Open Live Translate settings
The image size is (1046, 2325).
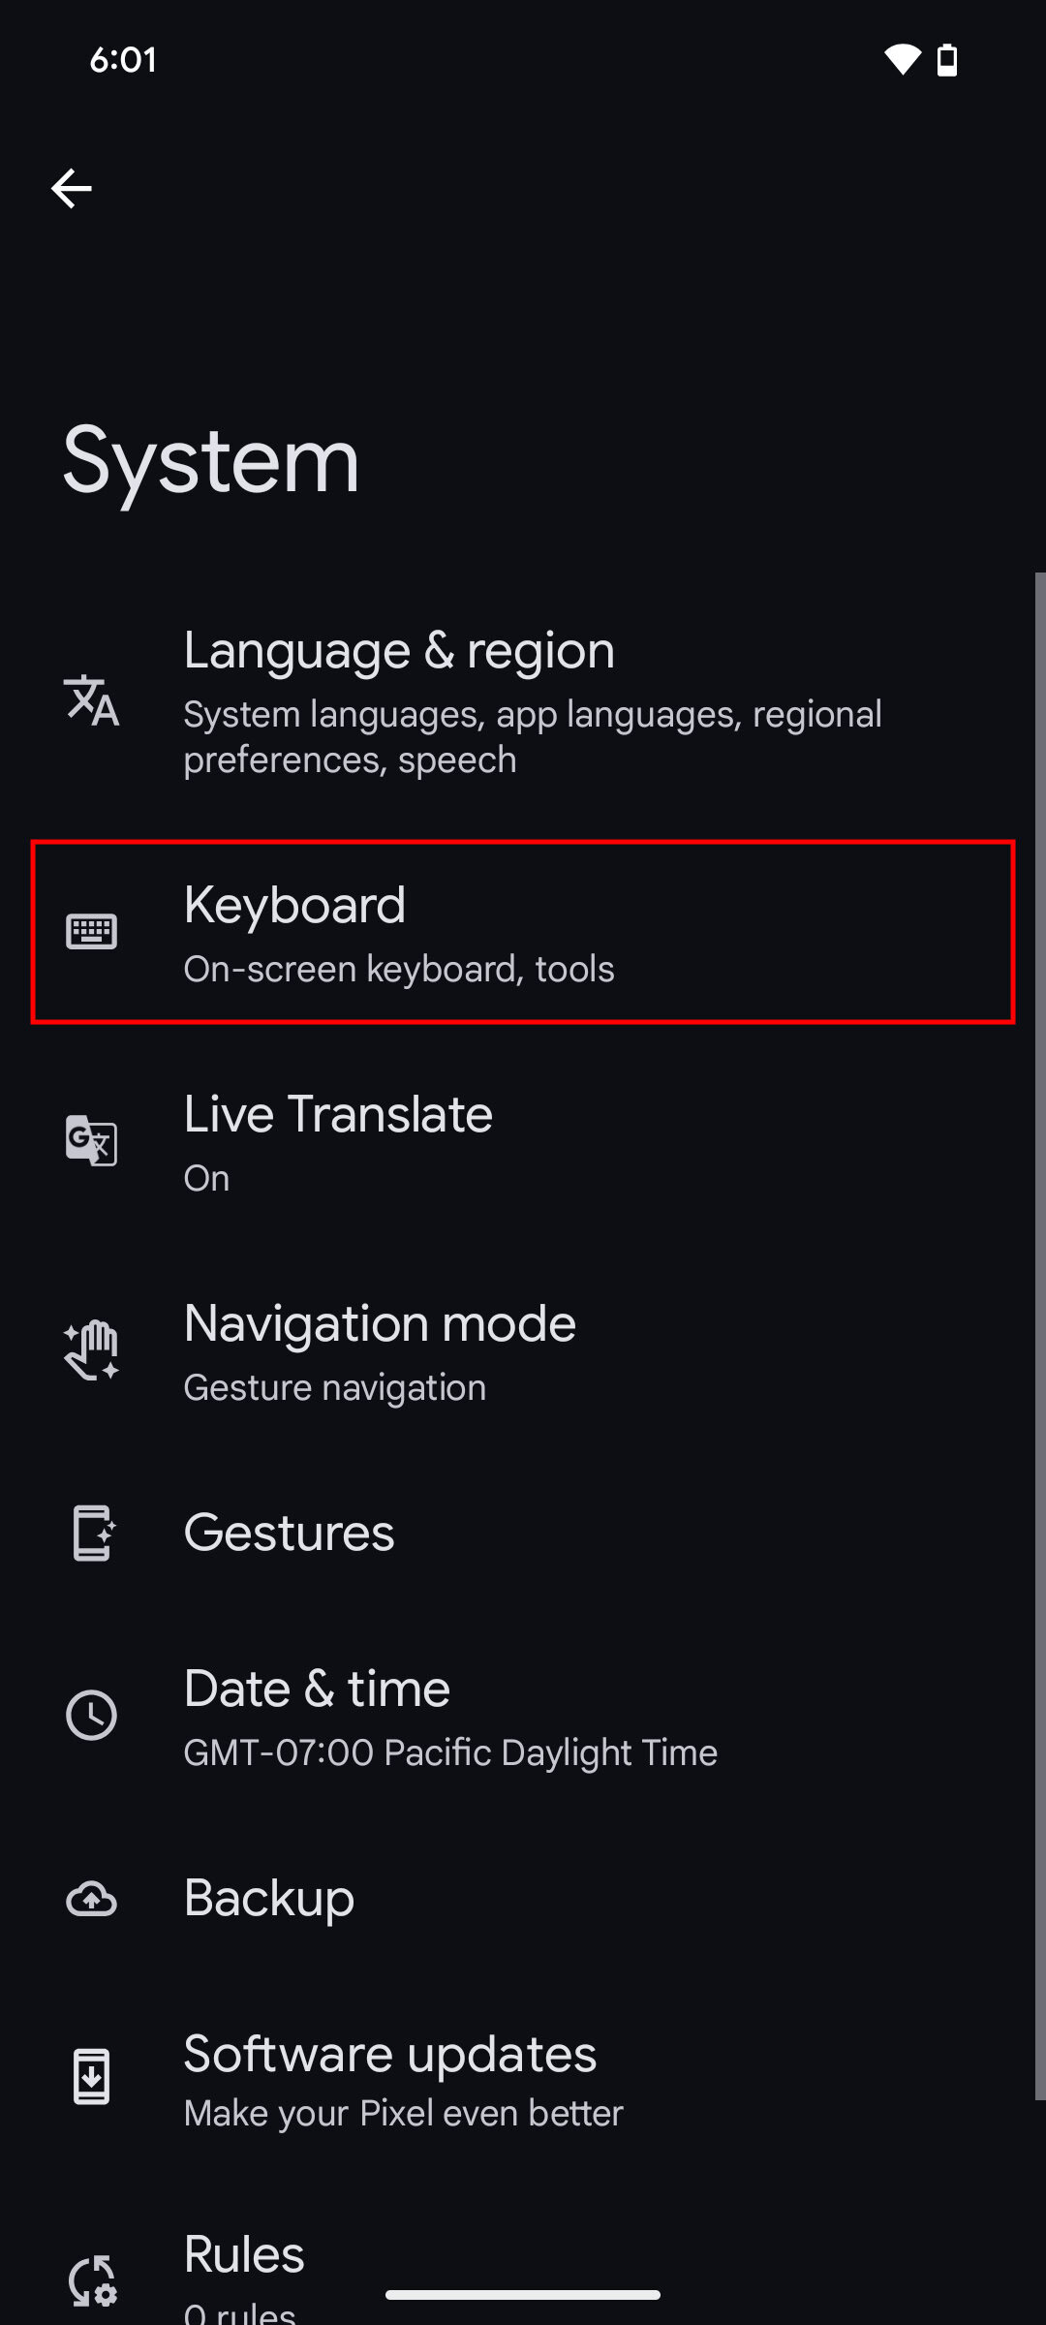pos(533,1140)
